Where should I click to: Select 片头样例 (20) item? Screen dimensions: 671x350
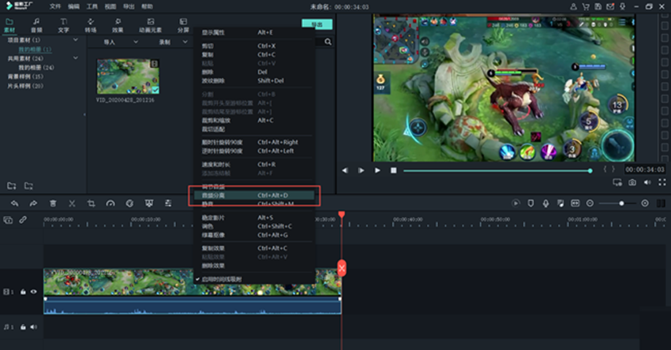(x=25, y=86)
